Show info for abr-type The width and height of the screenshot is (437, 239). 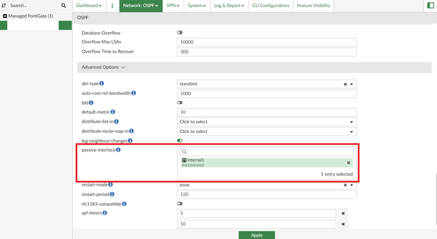click(102, 83)
